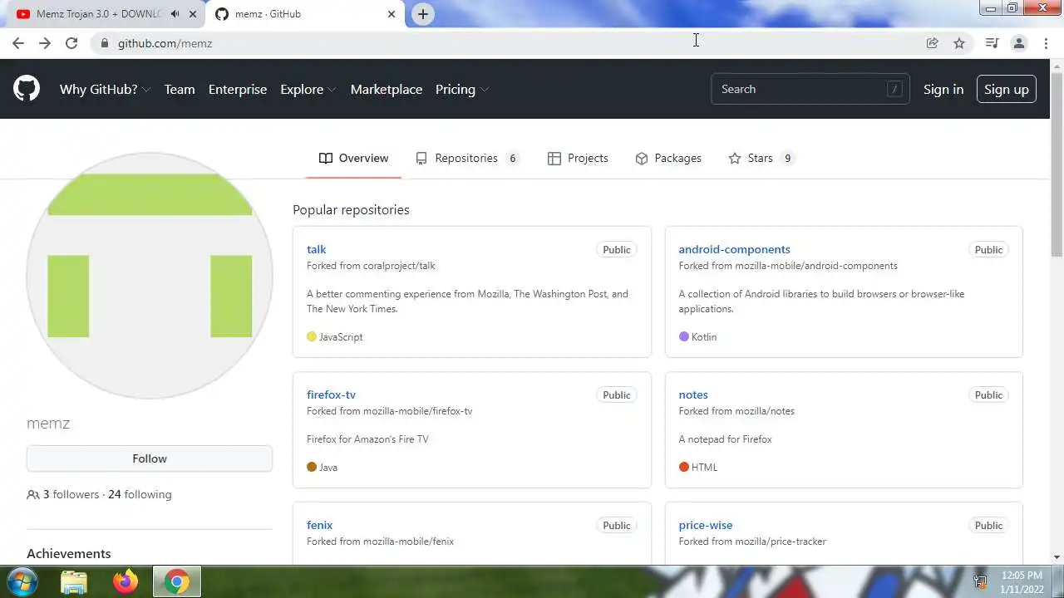The image size is (1064, 598).
Task: Click the address bar URL github.com/memz
Action: [165, 43]
